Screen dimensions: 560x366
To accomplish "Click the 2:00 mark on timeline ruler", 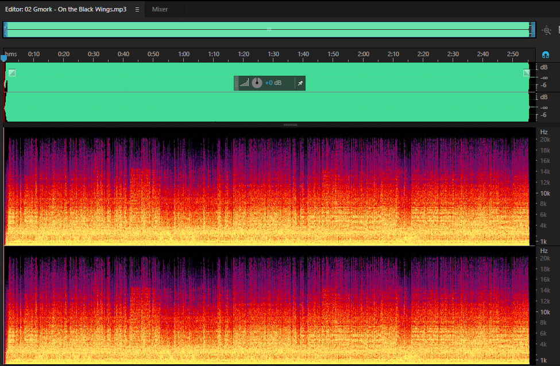I will [x=363, y=54].
